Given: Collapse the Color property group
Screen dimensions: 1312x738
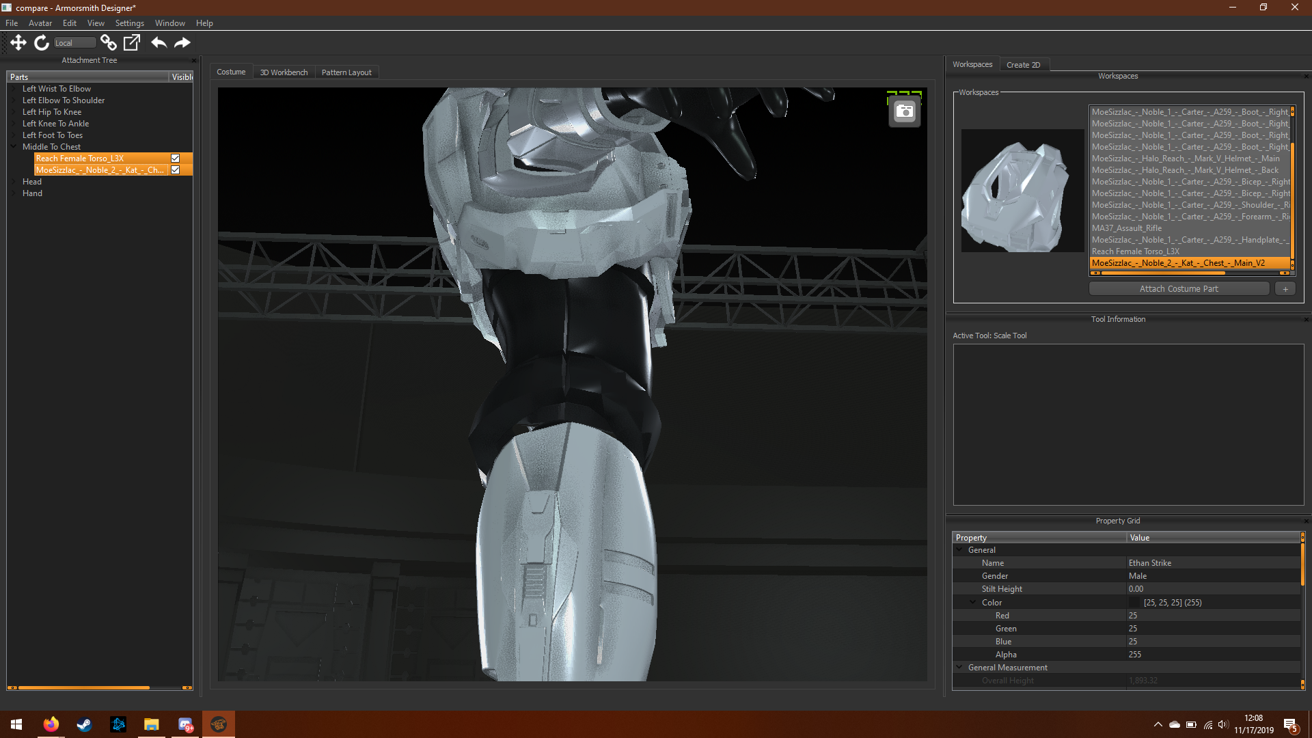Looking at the screenshot, I should click(x=973, y=602).
